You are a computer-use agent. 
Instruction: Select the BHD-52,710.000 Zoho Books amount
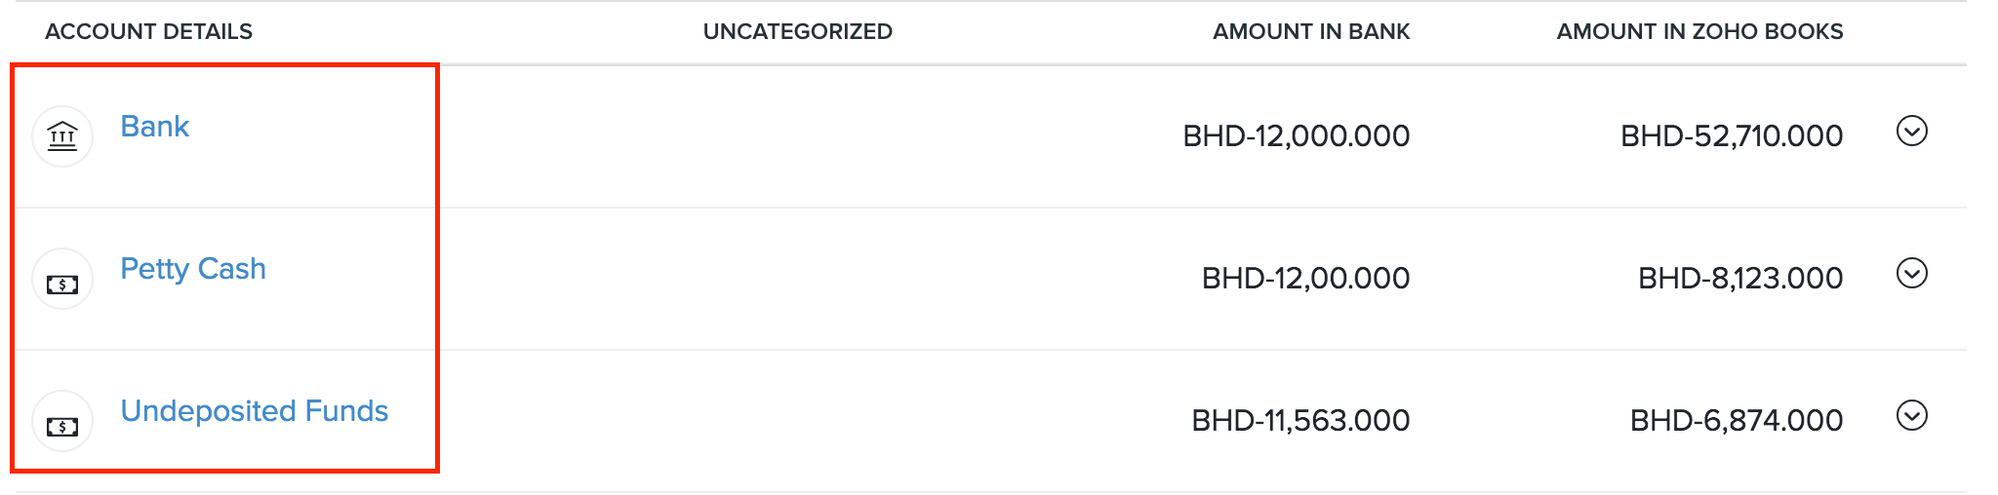[1731, 136]
